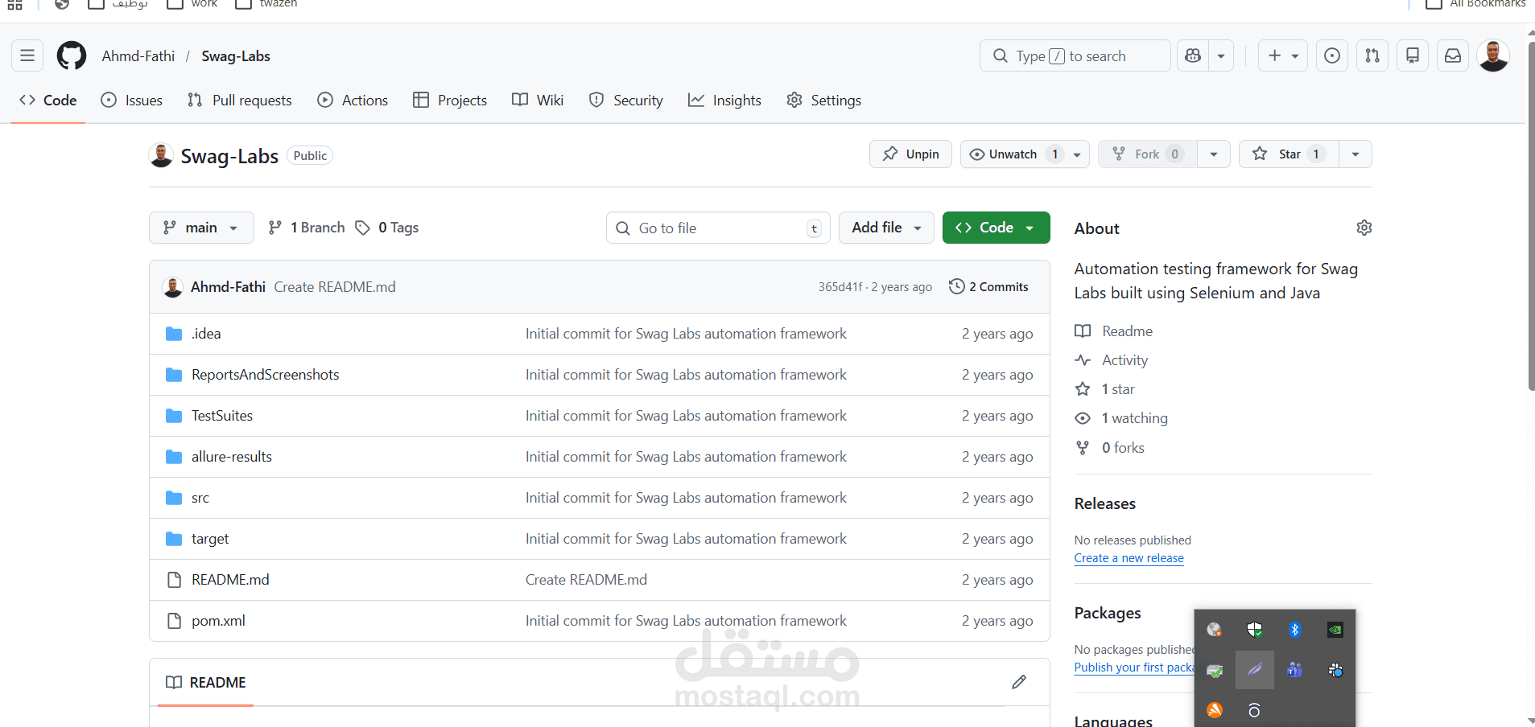Open the global navigation hamburger menu
The width and height of the screenshot is (1535, 727).
[26, 55]
